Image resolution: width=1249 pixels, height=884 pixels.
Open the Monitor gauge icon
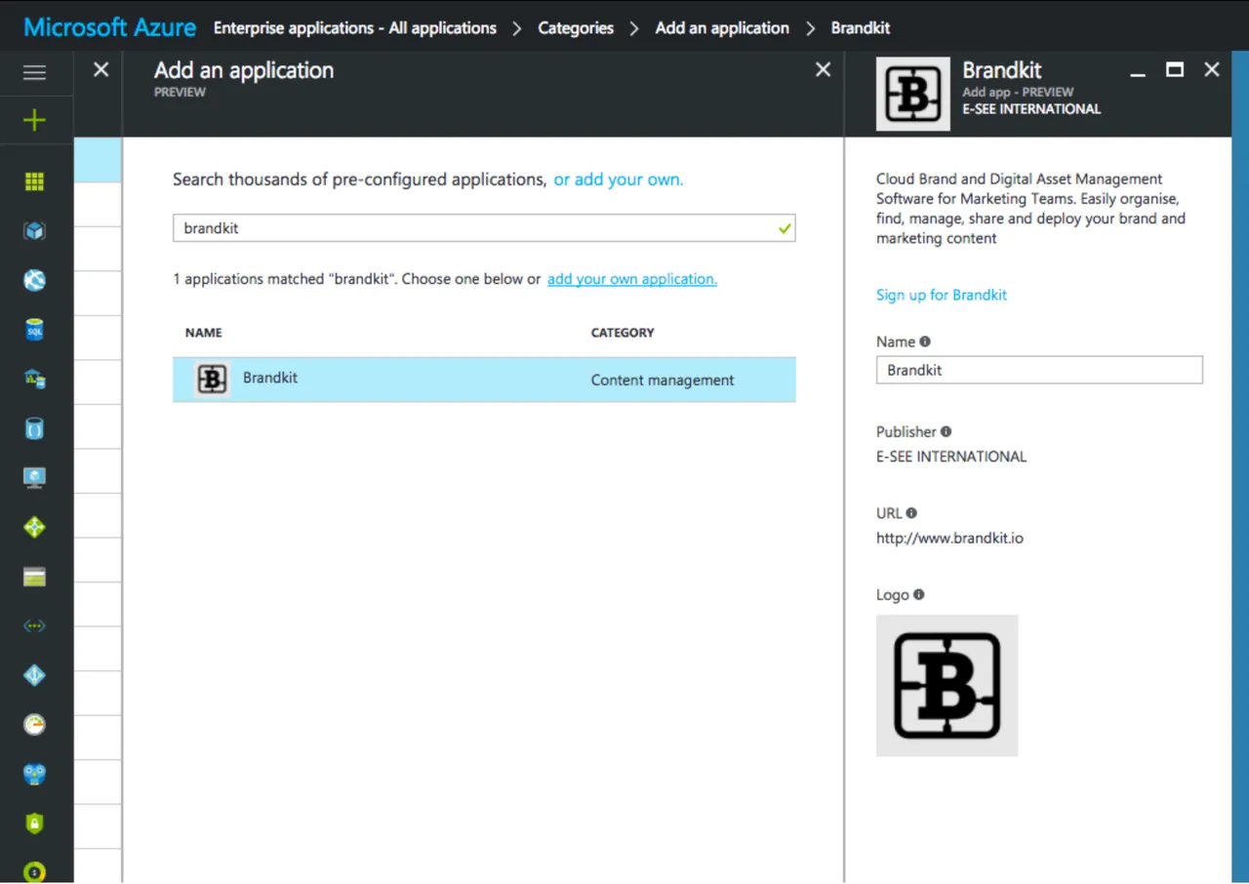34,724
